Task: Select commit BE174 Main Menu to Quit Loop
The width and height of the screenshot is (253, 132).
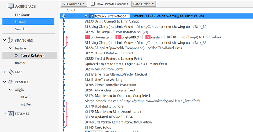Action: [x=117, y=96]
